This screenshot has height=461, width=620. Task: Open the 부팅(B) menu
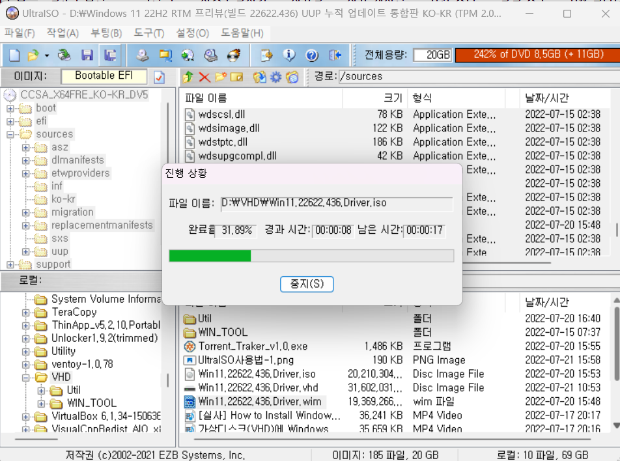(106, 33)
